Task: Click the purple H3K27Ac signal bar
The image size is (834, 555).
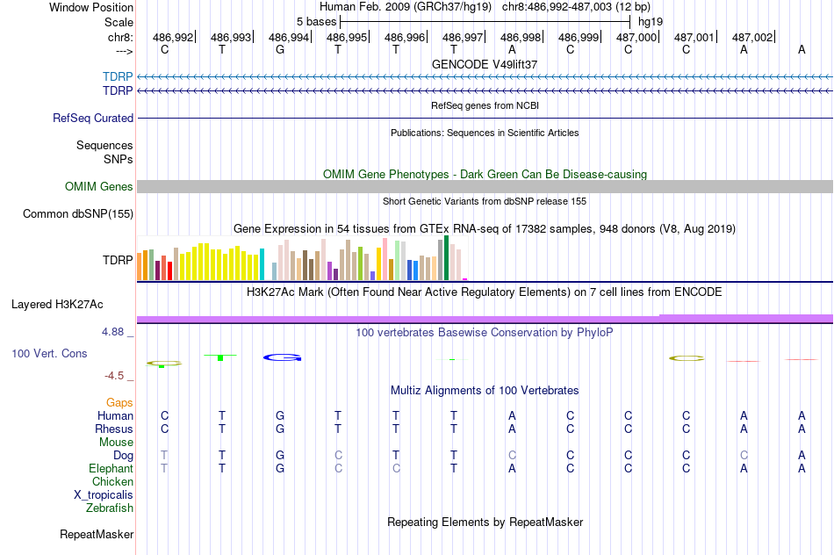Action: click(485, 319)
